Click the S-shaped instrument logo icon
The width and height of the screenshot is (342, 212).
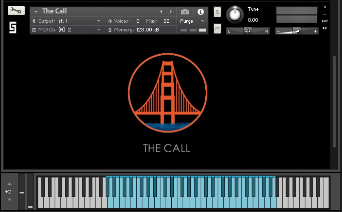tap(13, 27)
